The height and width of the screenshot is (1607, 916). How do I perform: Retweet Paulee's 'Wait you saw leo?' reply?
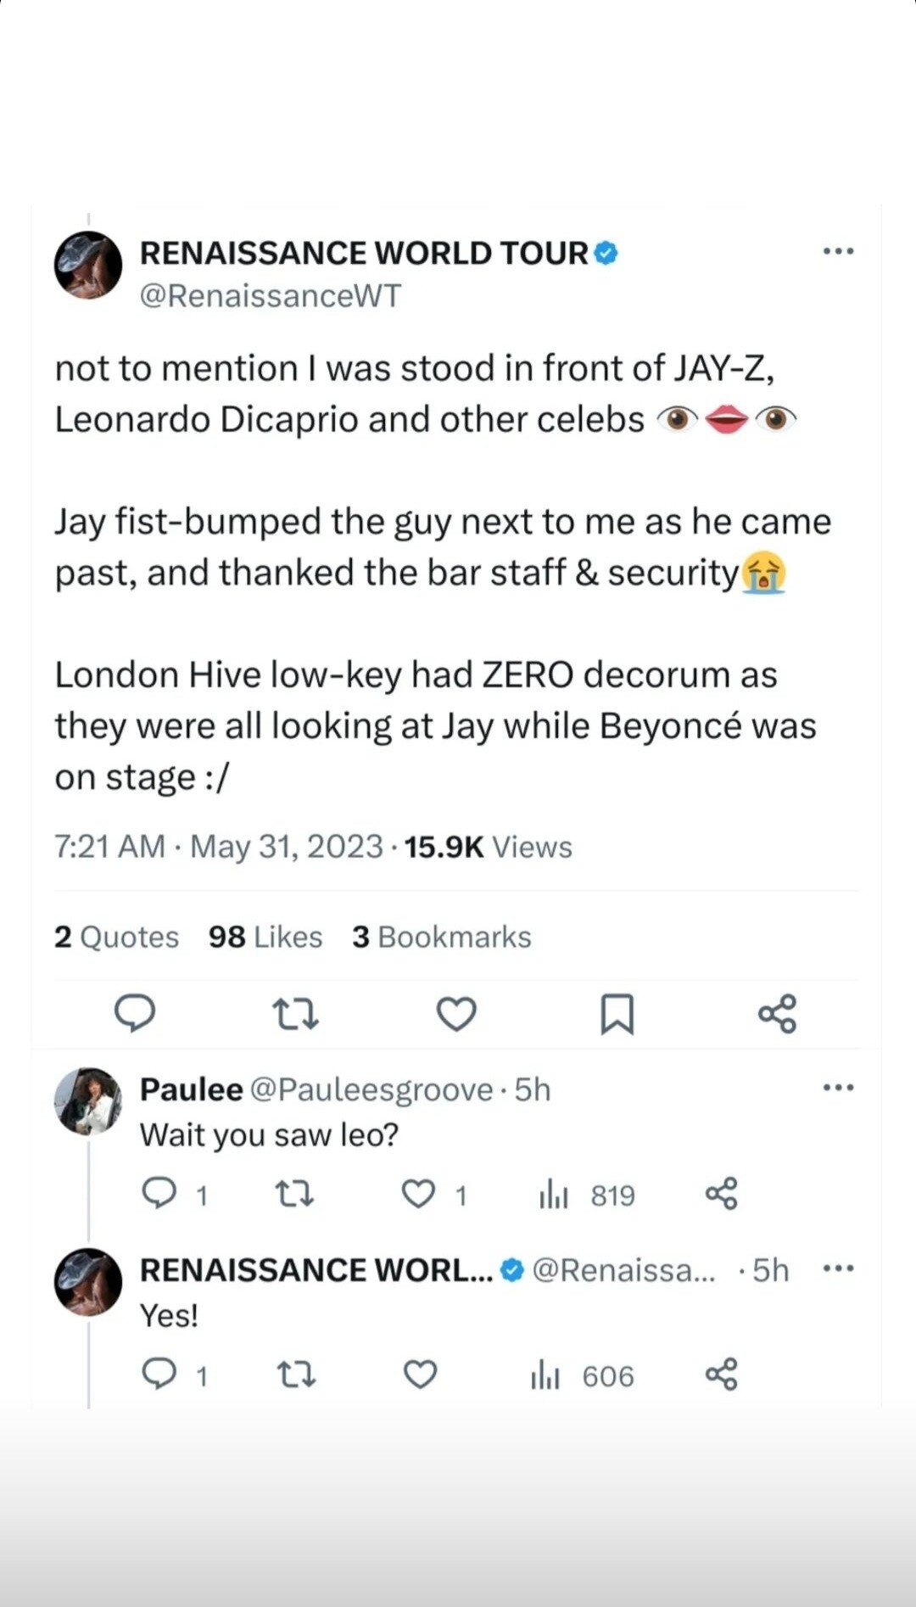point(295,1194)
